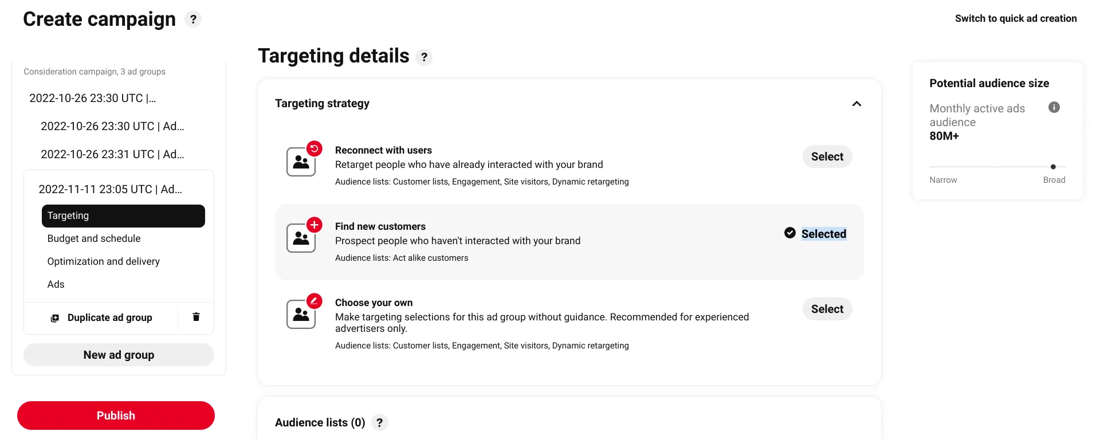Expand the 2022-10-26 23:31 UTC ad group
This screenshot has width=1100, height=439.
(112, 154)
